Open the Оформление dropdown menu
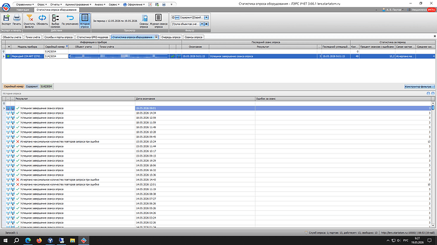 134,4
